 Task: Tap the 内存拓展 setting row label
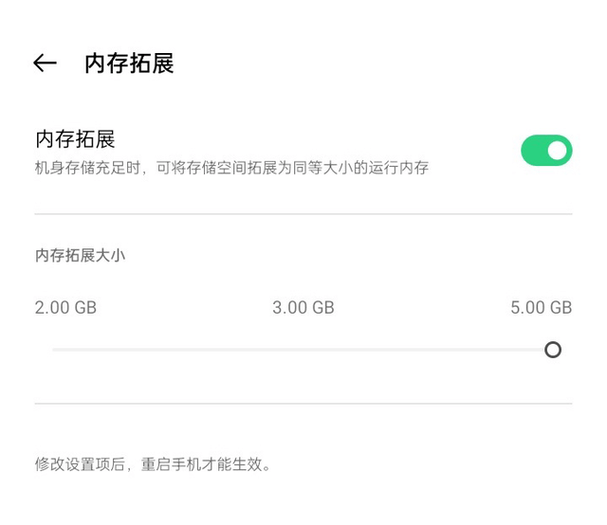click(x=75, y=139)
